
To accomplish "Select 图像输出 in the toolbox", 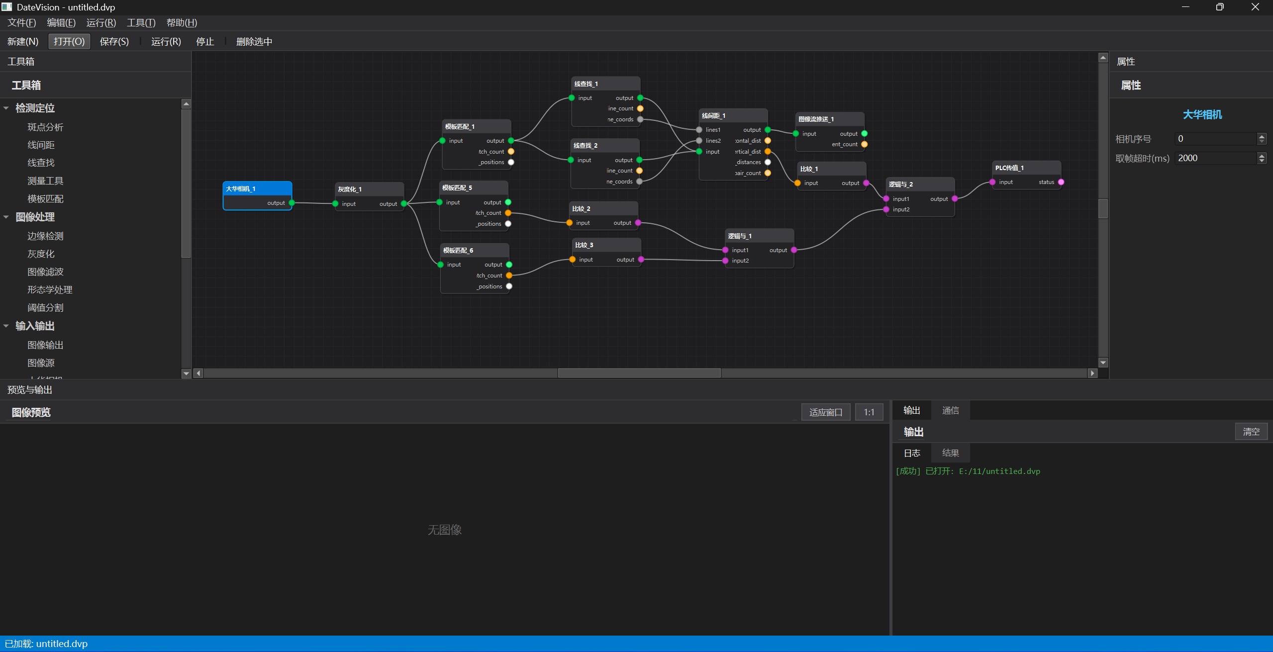I will pyautogui.click(x=45, y=345).
